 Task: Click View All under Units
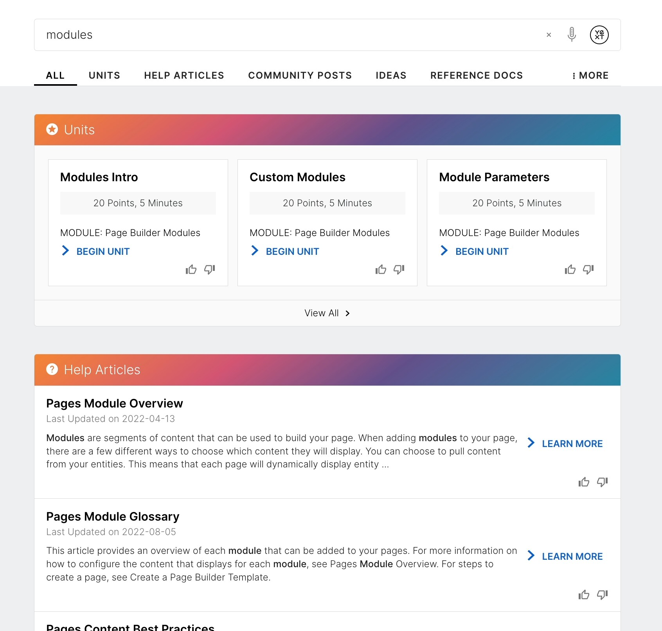pos(327,313)
